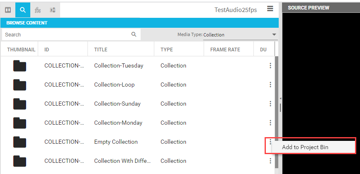The height and width of the screenshot is (174, 360).
Task: Open options menu for Collection-Monday row
Action: [270, 123]
